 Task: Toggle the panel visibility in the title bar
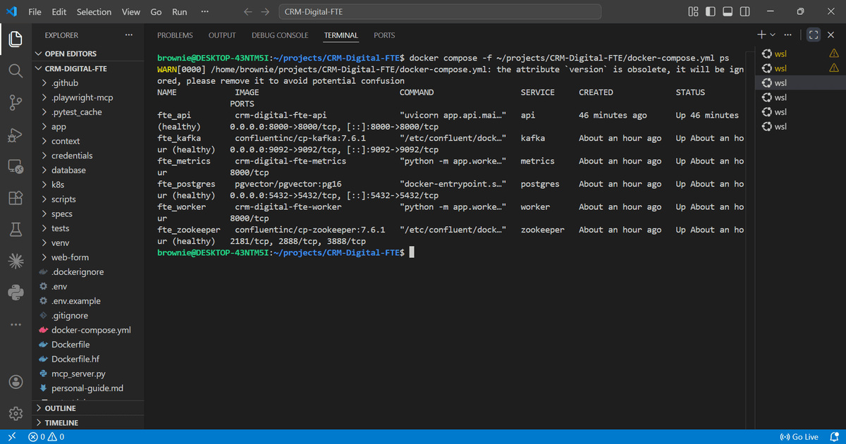click(x=728, y=12)
